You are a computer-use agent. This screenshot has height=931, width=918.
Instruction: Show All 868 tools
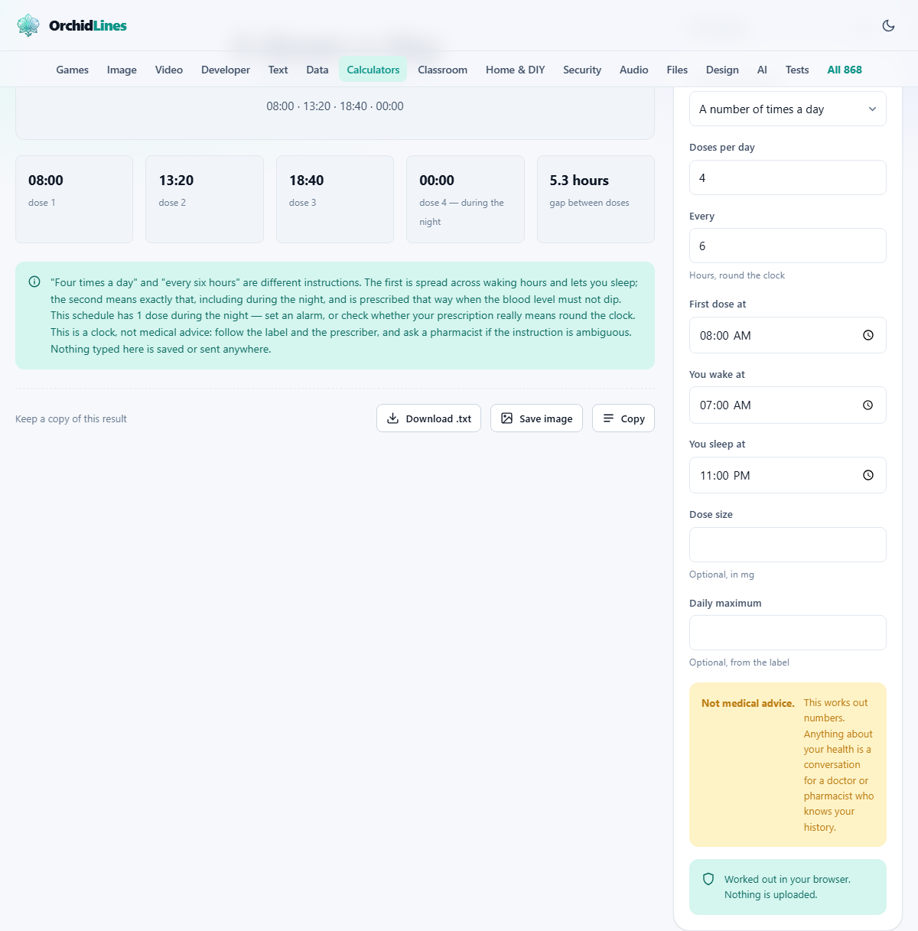tap(845, 70)
